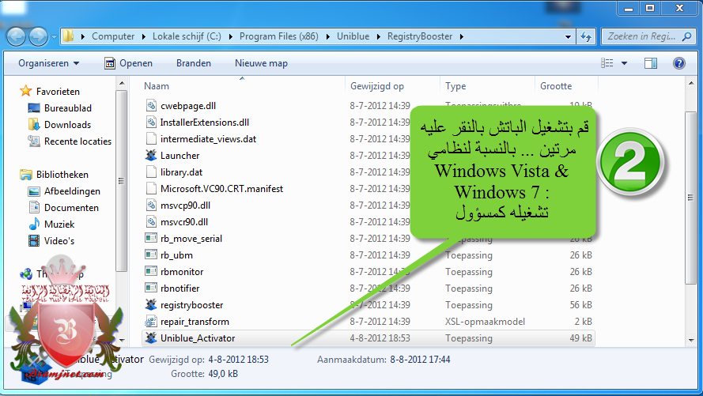Select RegistryBooster in the address breadcrumb

coord(420,36)
